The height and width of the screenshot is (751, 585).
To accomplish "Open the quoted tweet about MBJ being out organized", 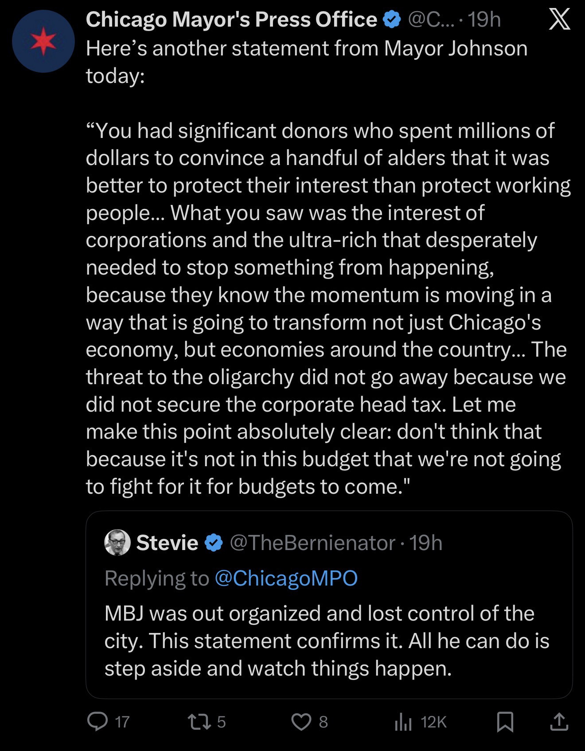I will pos(327,641).
